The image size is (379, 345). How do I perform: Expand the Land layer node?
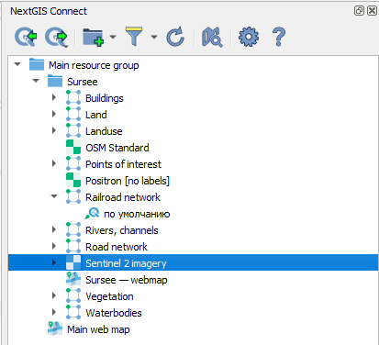click(x=54, y=114)
